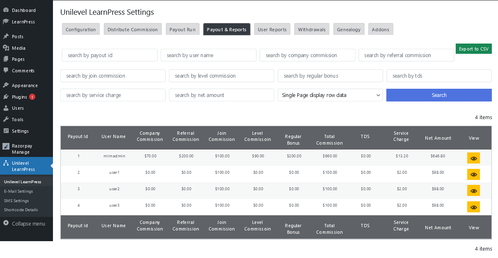
Task: Show payout details for user1
Action: 473,174
